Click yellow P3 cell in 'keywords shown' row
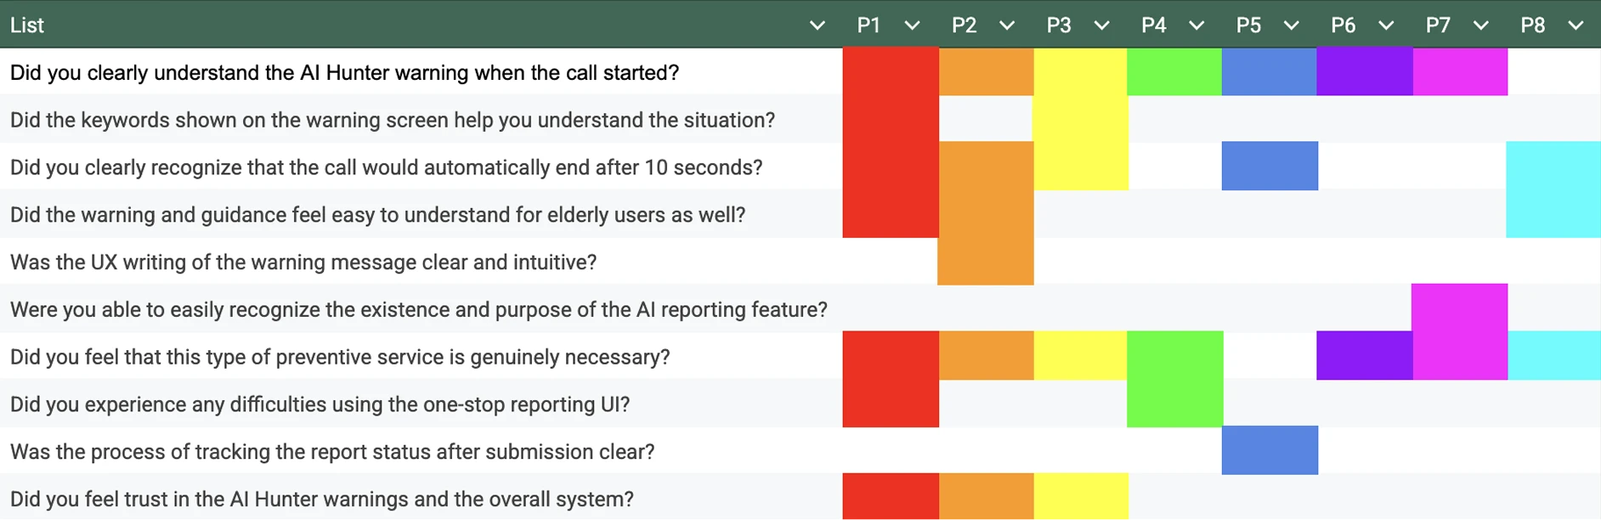This screenshot has width=1601, height=520. tap(1080, 120)
